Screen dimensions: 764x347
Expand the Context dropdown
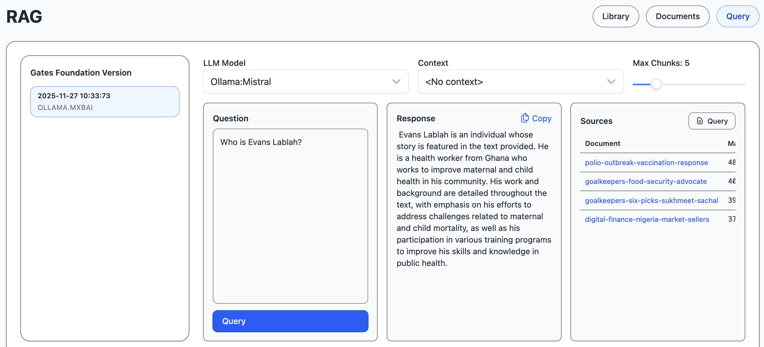520,82
